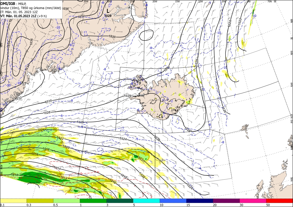Click the red 50+ legend swatch
Viewport: 293px width, 207px height.
(x=280, y=201)
